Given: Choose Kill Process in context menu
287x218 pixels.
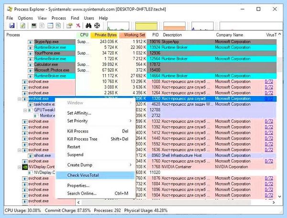Looking at the screenshot, I should (x=96, y=131).
